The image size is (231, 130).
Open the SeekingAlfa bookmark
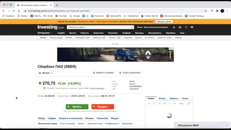click(114, 16)
